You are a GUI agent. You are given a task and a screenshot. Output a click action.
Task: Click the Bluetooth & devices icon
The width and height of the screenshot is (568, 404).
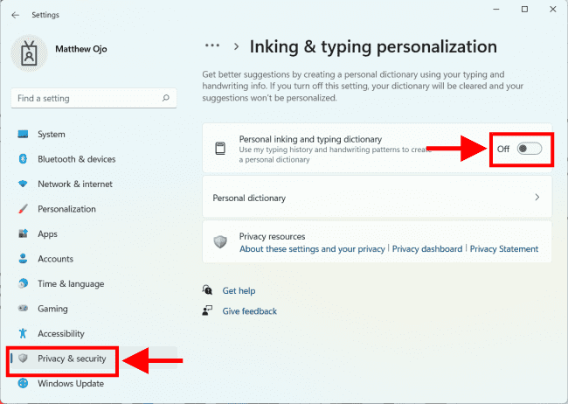[x=23, y=159]
